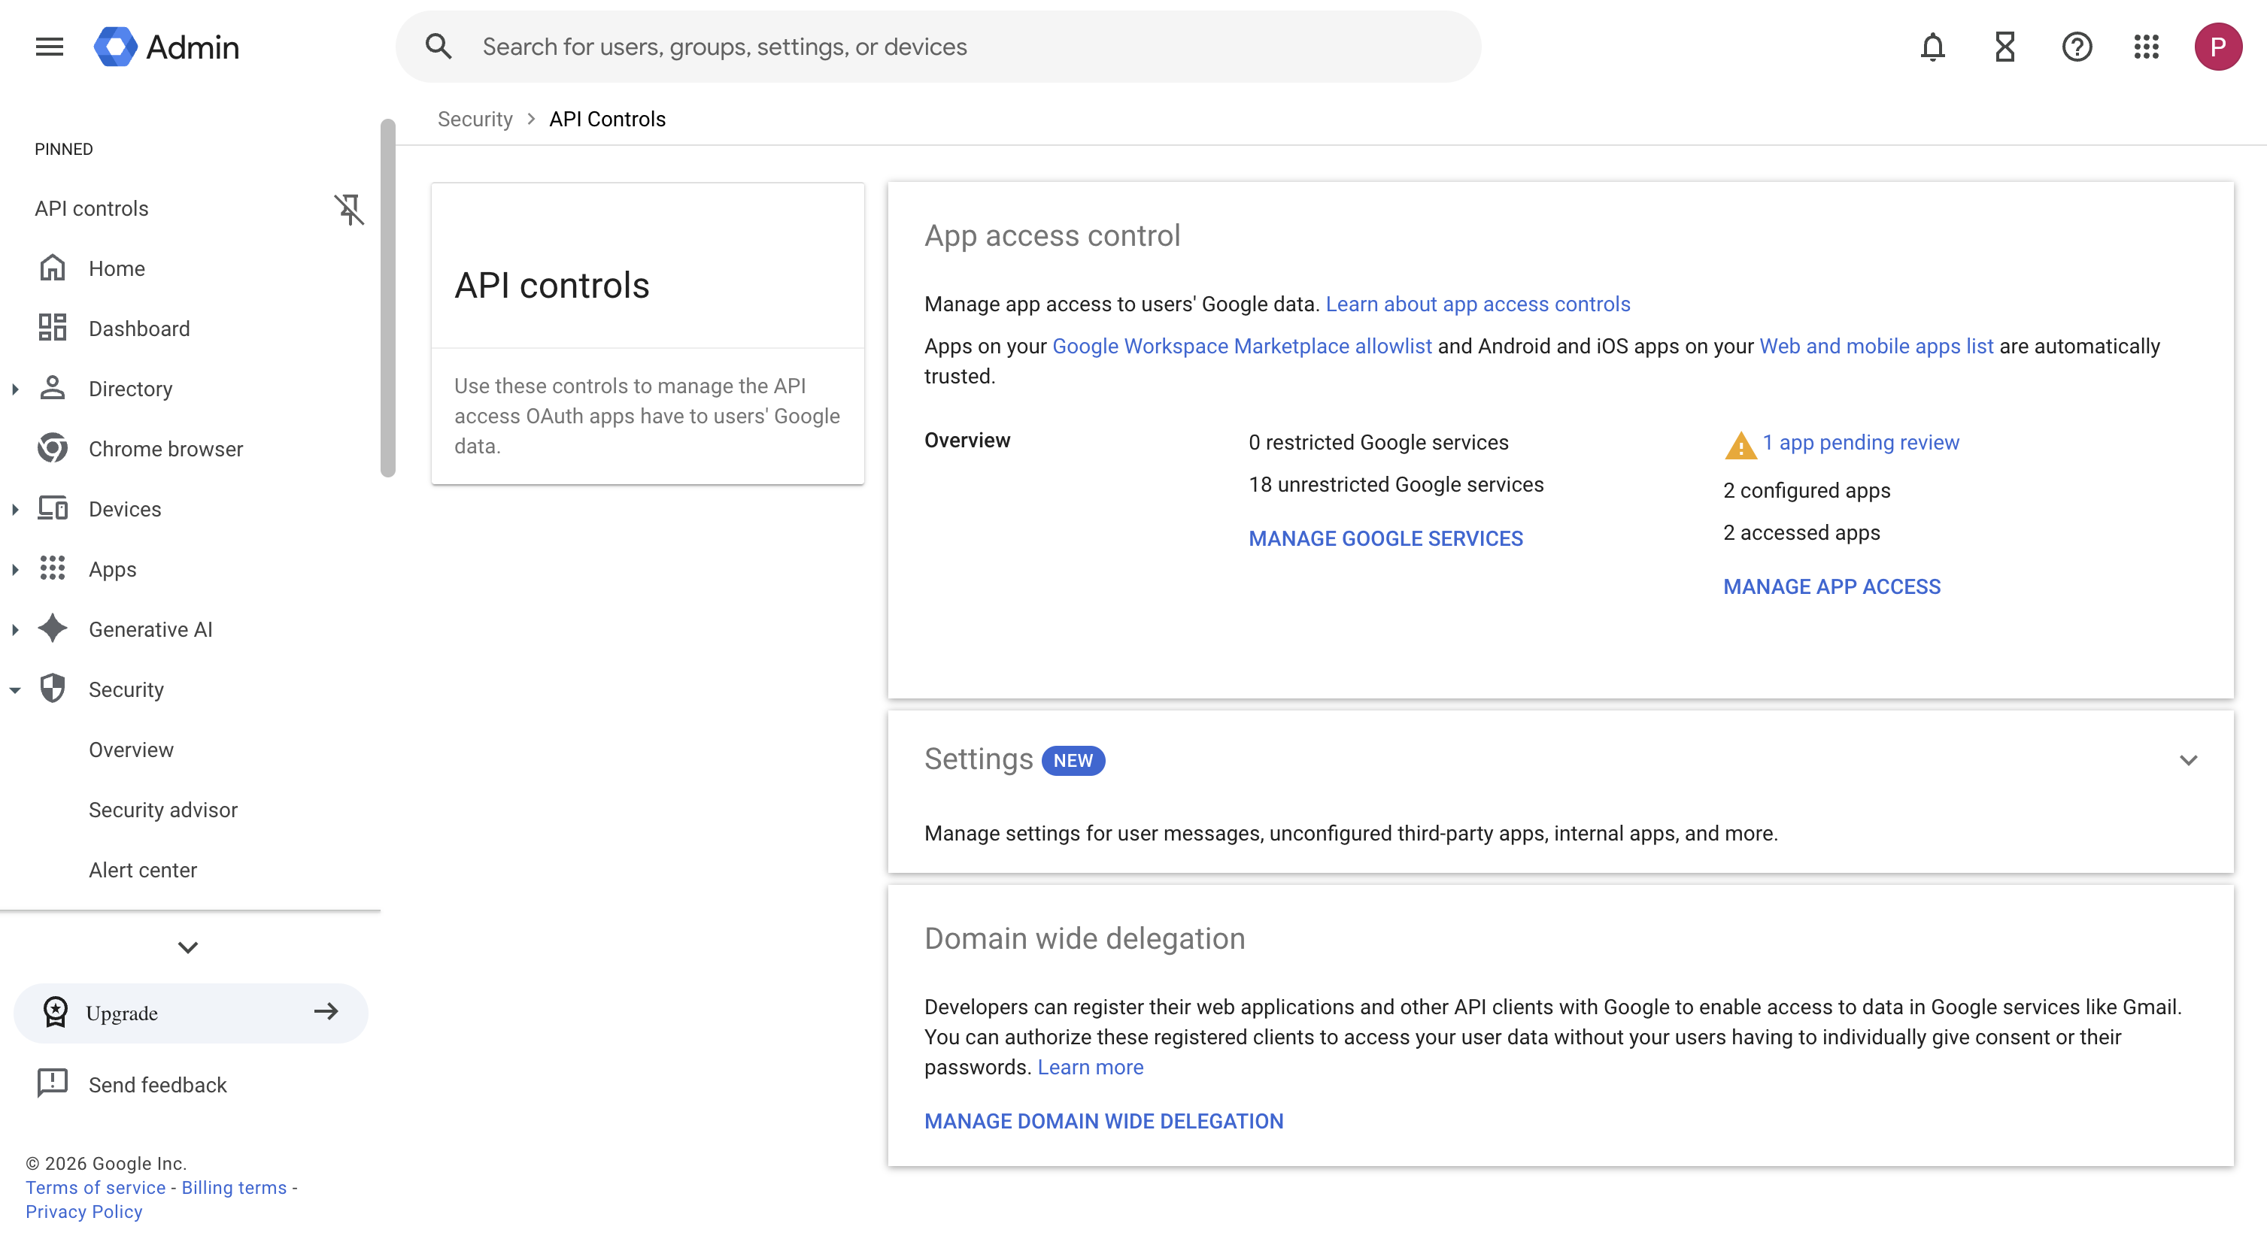Image resolution: width=2267 pixels, height=1242 pixels.
Task: Open Learn more about delegation
Action: coord(1091,1067)
